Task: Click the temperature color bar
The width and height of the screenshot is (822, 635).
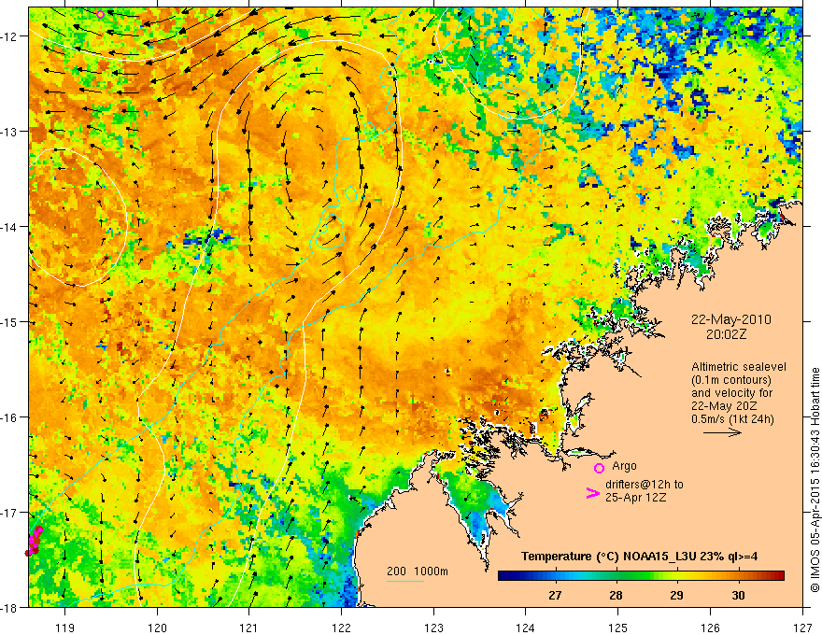Action: point(641,576)
